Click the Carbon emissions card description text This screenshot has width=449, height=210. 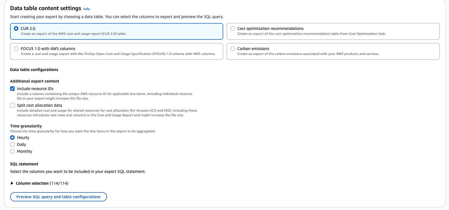tap(308, 54)
